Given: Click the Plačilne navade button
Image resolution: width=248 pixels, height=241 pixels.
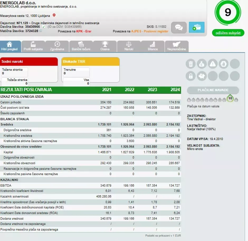Looking at the screenshot, I should [x=213, y=90].
